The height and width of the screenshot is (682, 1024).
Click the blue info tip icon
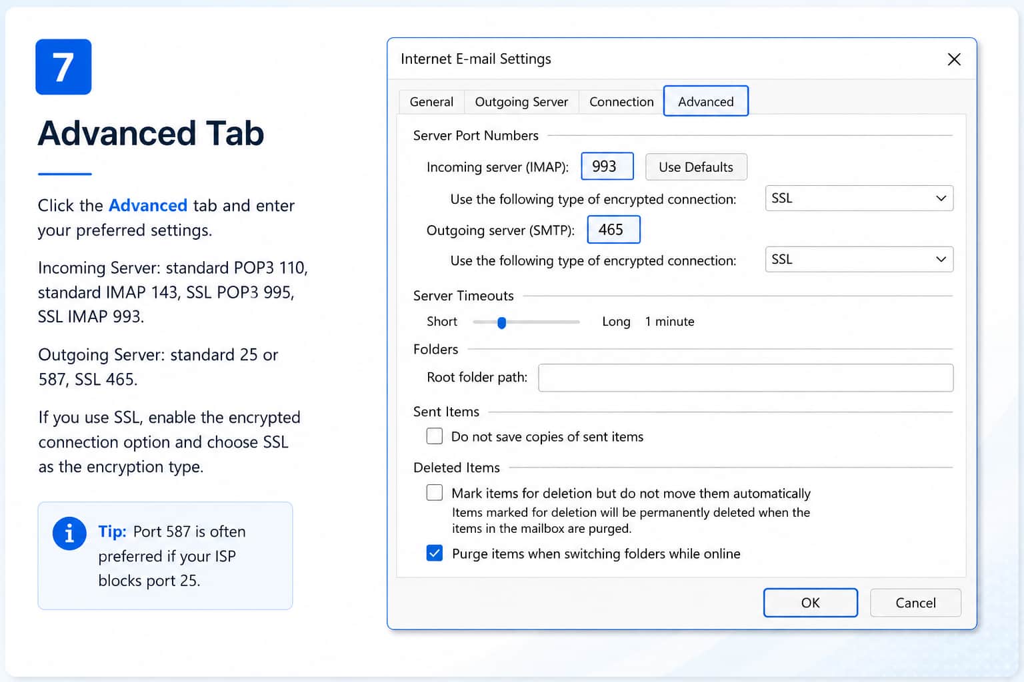coord(69,533)
